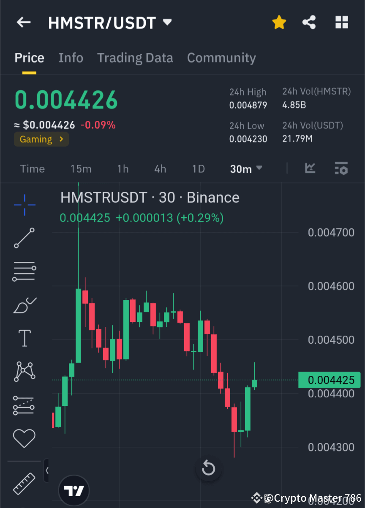Select the forecasting drawing tool
This screenshot has width=365, height=508.
pyautogui.click(x=24, y=405)
